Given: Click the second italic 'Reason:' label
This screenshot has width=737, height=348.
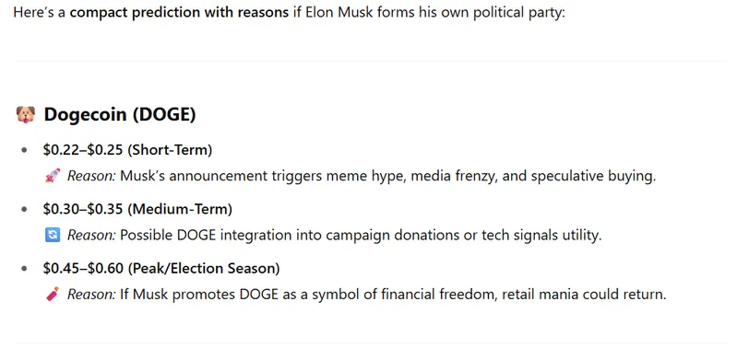Looking at the screenshot, I should pos(91,235).
